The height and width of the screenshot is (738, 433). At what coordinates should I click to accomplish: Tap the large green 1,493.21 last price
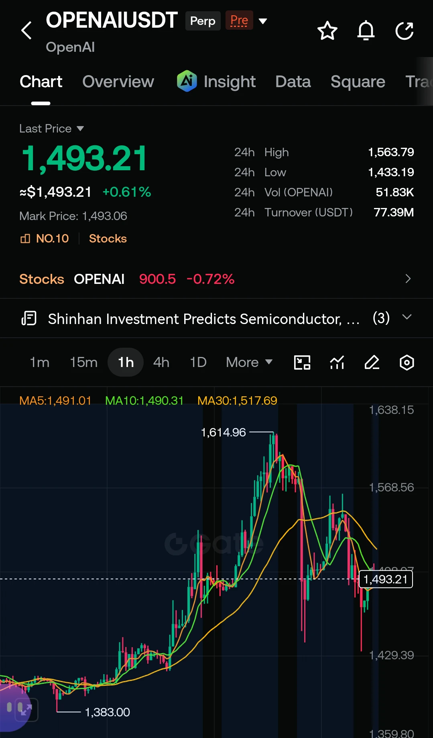coord(85,159)
